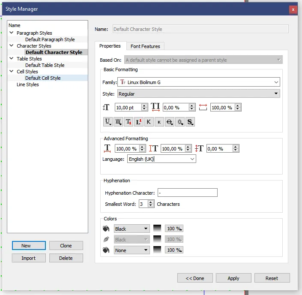Select Default Character Style entry

pyautogui.click(x=54, y=52)
